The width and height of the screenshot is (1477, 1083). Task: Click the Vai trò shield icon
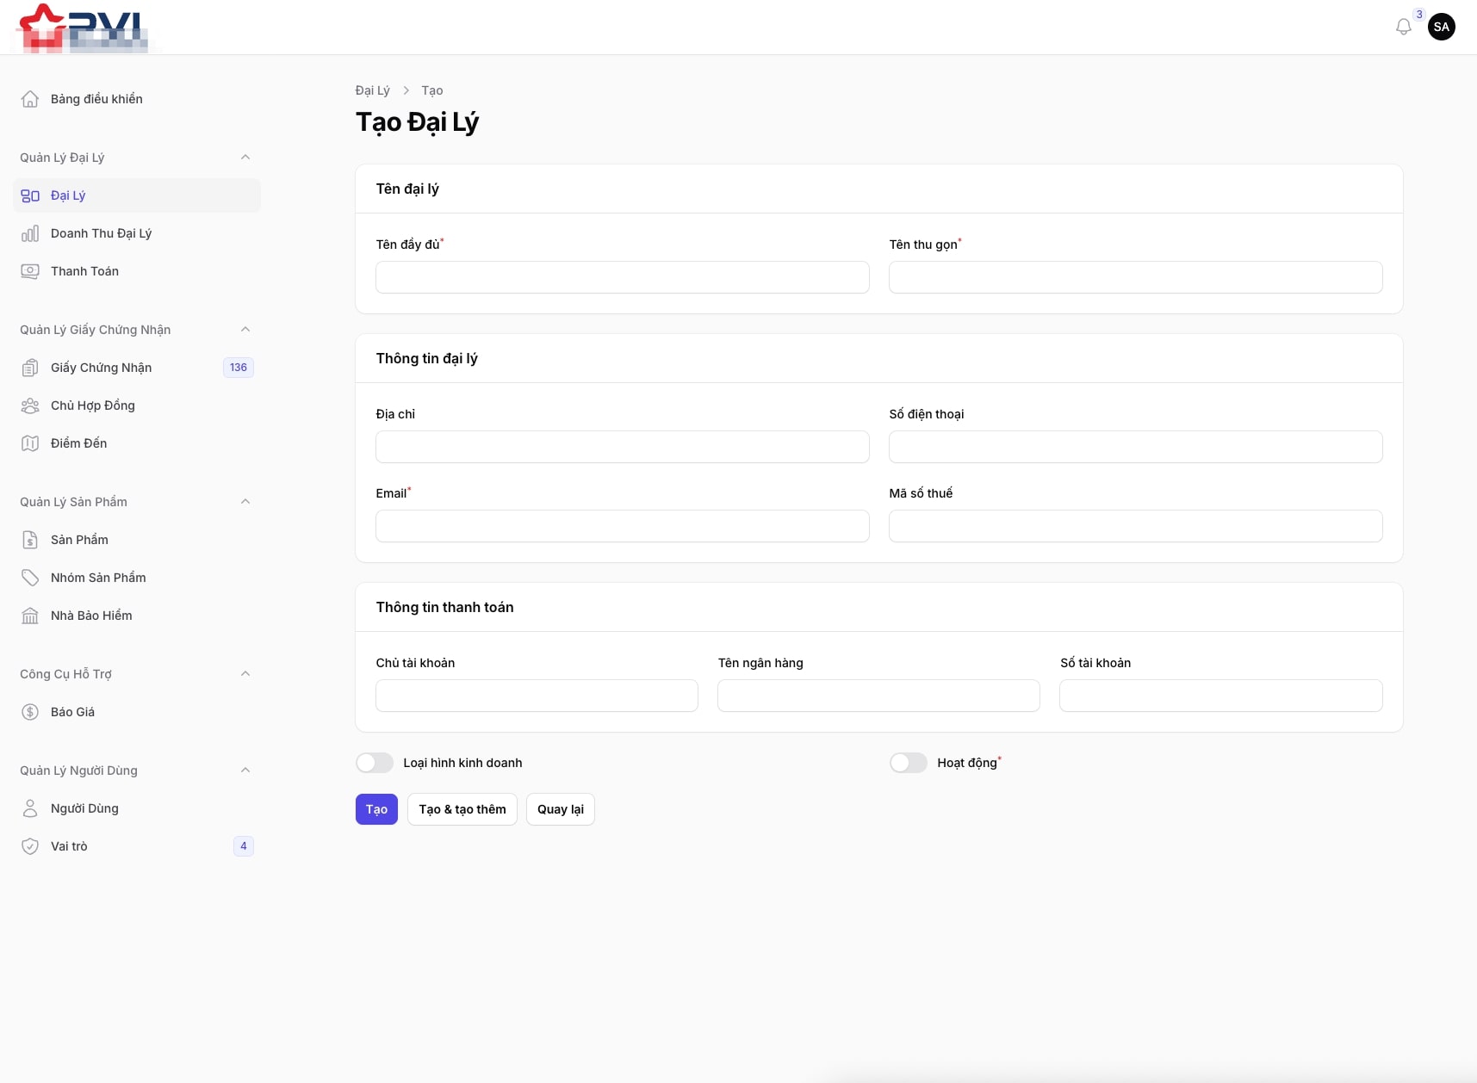click(x=30, y=846)
